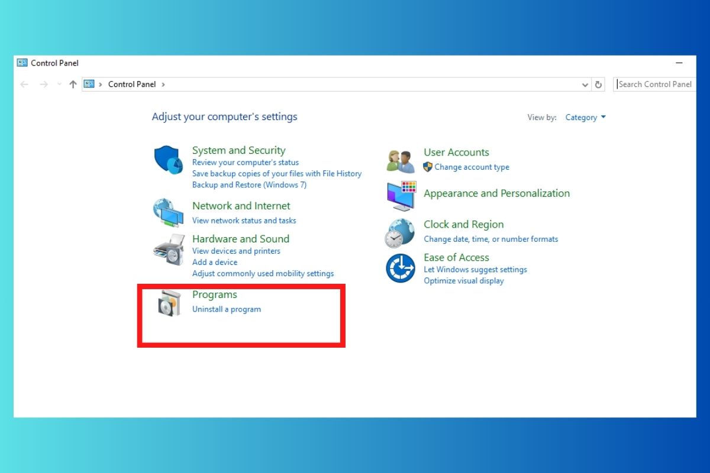Refresh the Control Panel view

pyautogui.click(x=599, y=85)
